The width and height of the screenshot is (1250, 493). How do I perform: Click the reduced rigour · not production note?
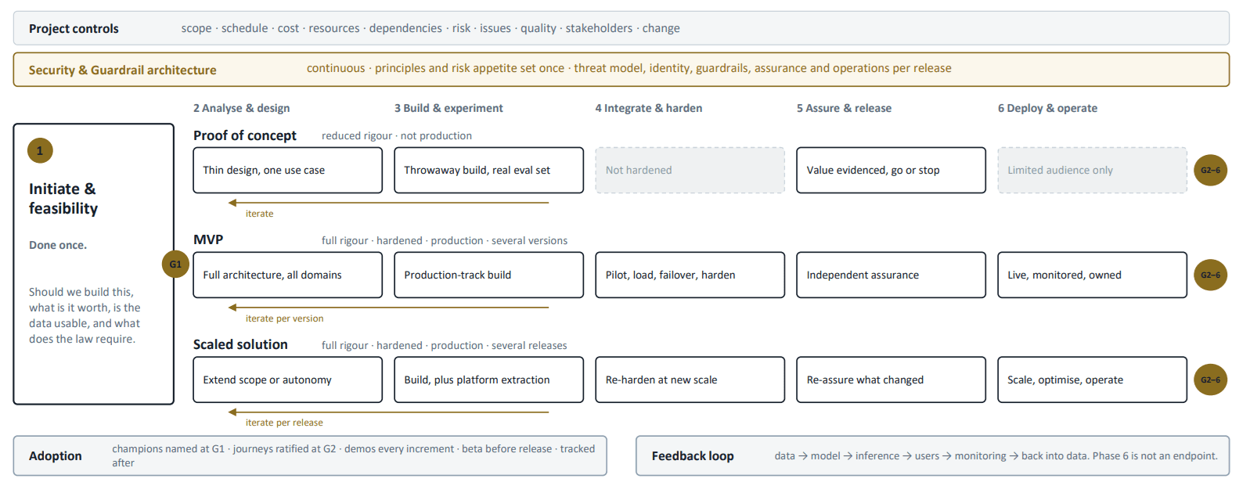pyautogui.click(x=397, y=136)
